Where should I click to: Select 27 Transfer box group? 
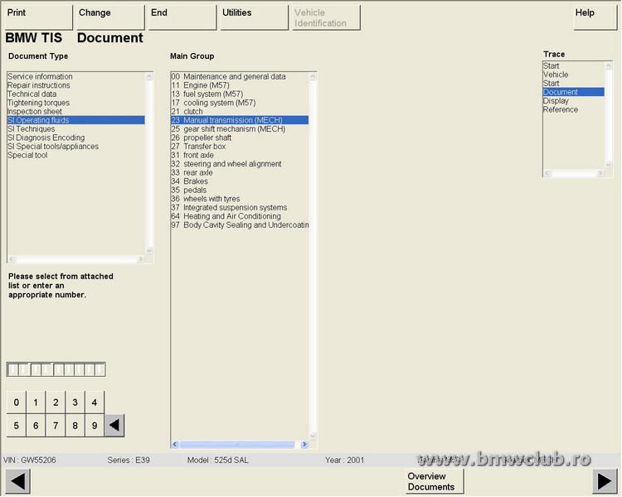[x=240, y=147]
